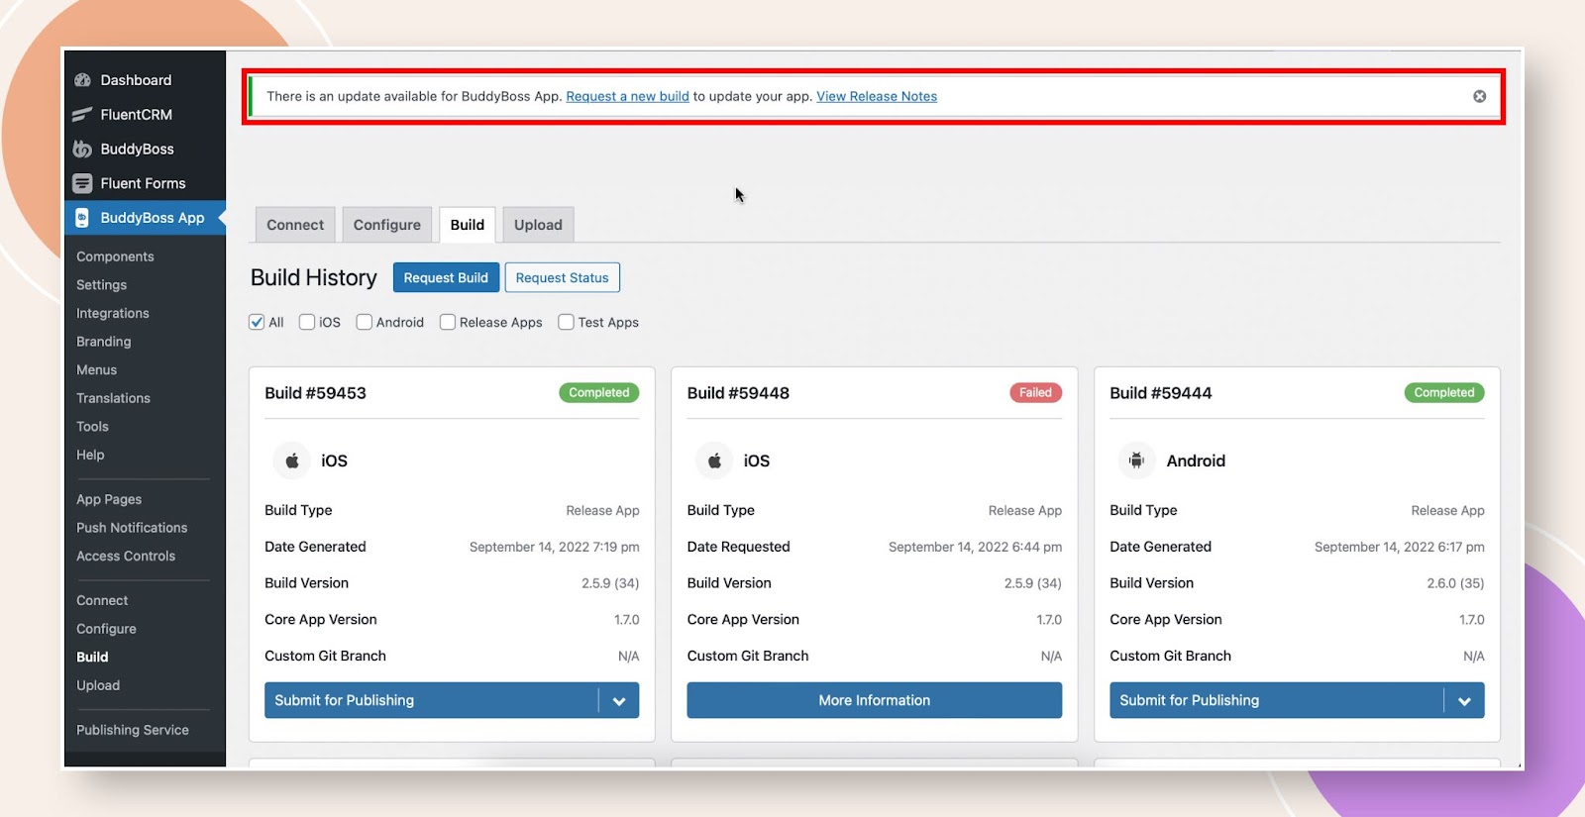Click the Completed badge on Build #59444
Screen dimensions: 1585x817
click(x=1444, y=393)
